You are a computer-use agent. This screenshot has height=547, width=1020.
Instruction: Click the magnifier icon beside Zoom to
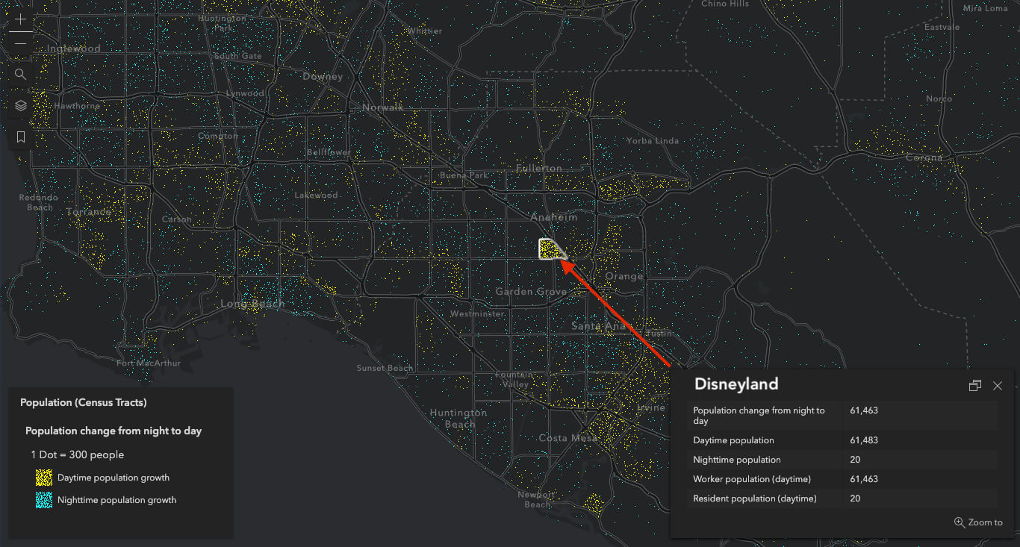click(960, 522)
